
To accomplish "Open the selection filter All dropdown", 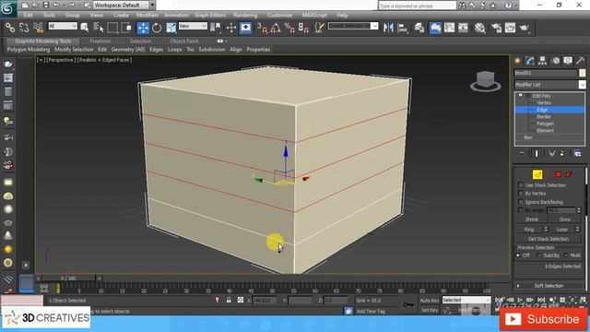I will pos(63,26).
